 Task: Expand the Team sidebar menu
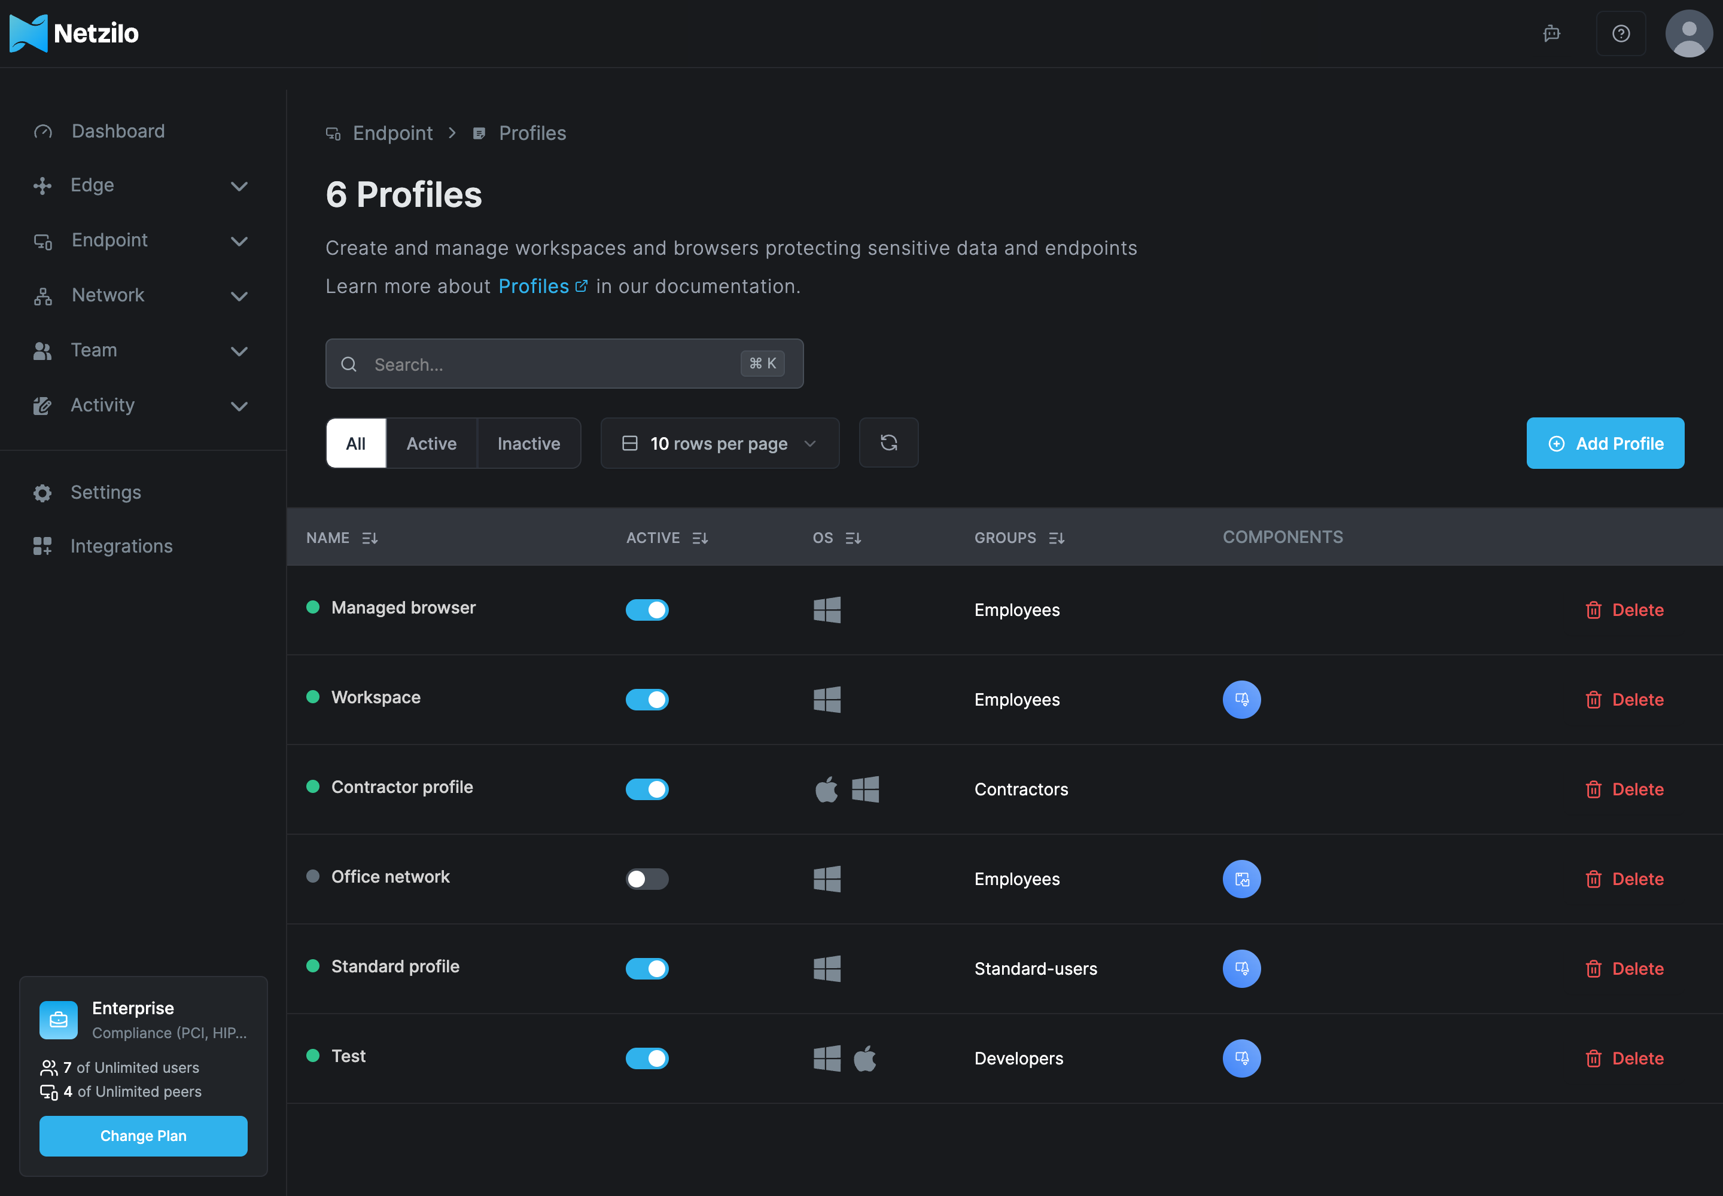141,350
